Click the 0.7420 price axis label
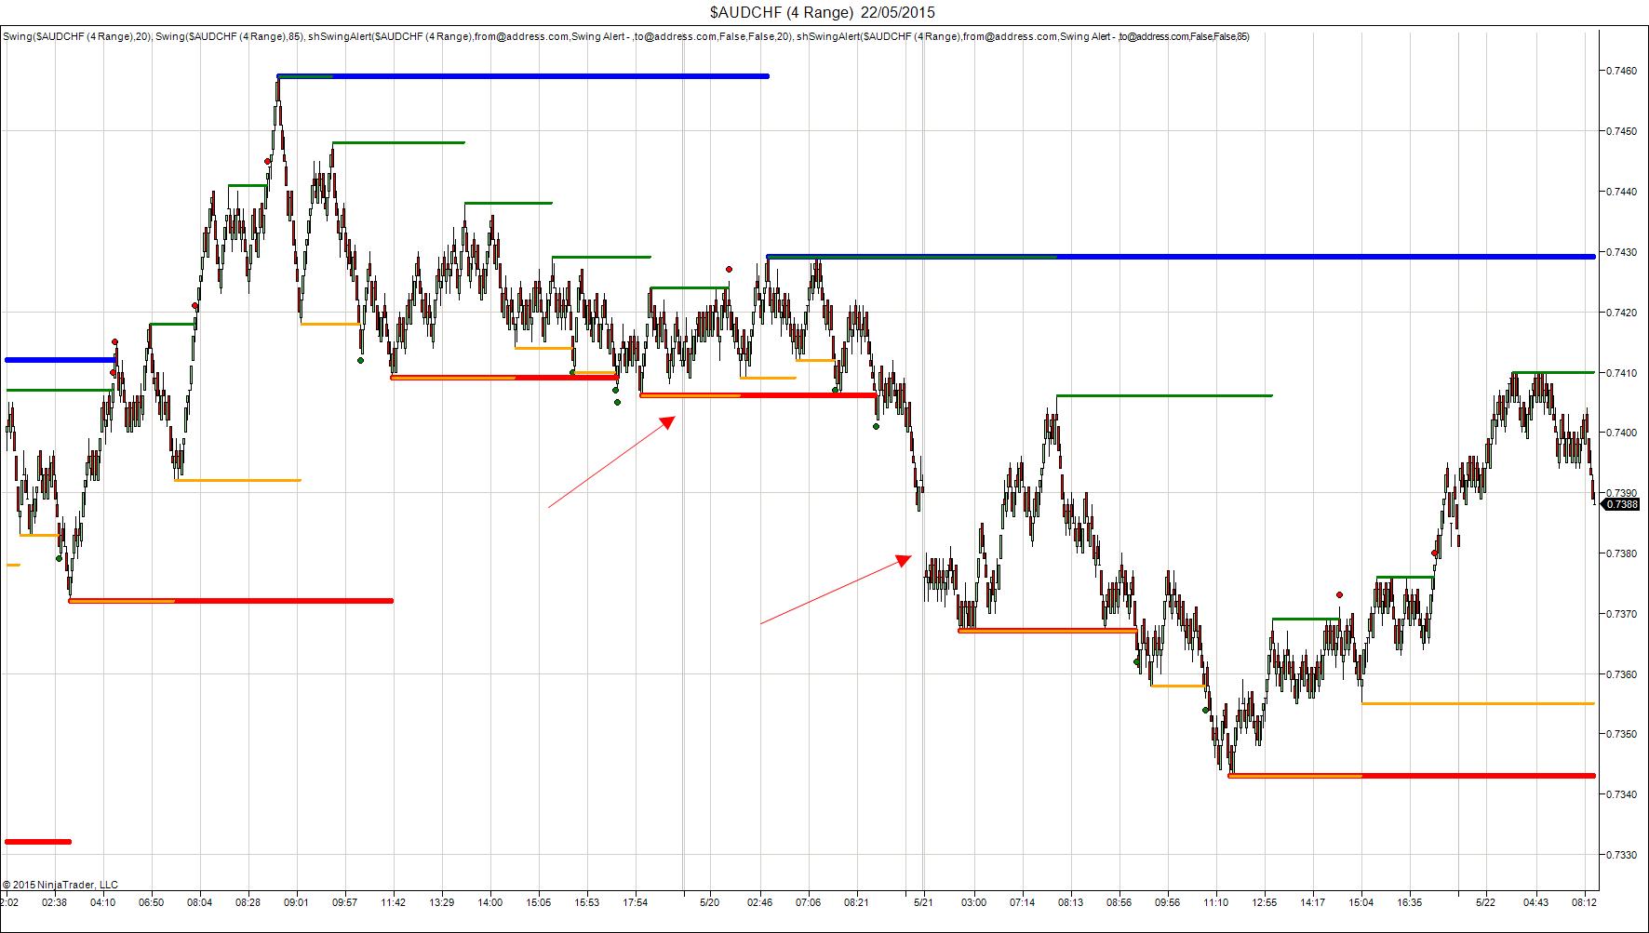 pyautogui.click(x=1620, y=313)
